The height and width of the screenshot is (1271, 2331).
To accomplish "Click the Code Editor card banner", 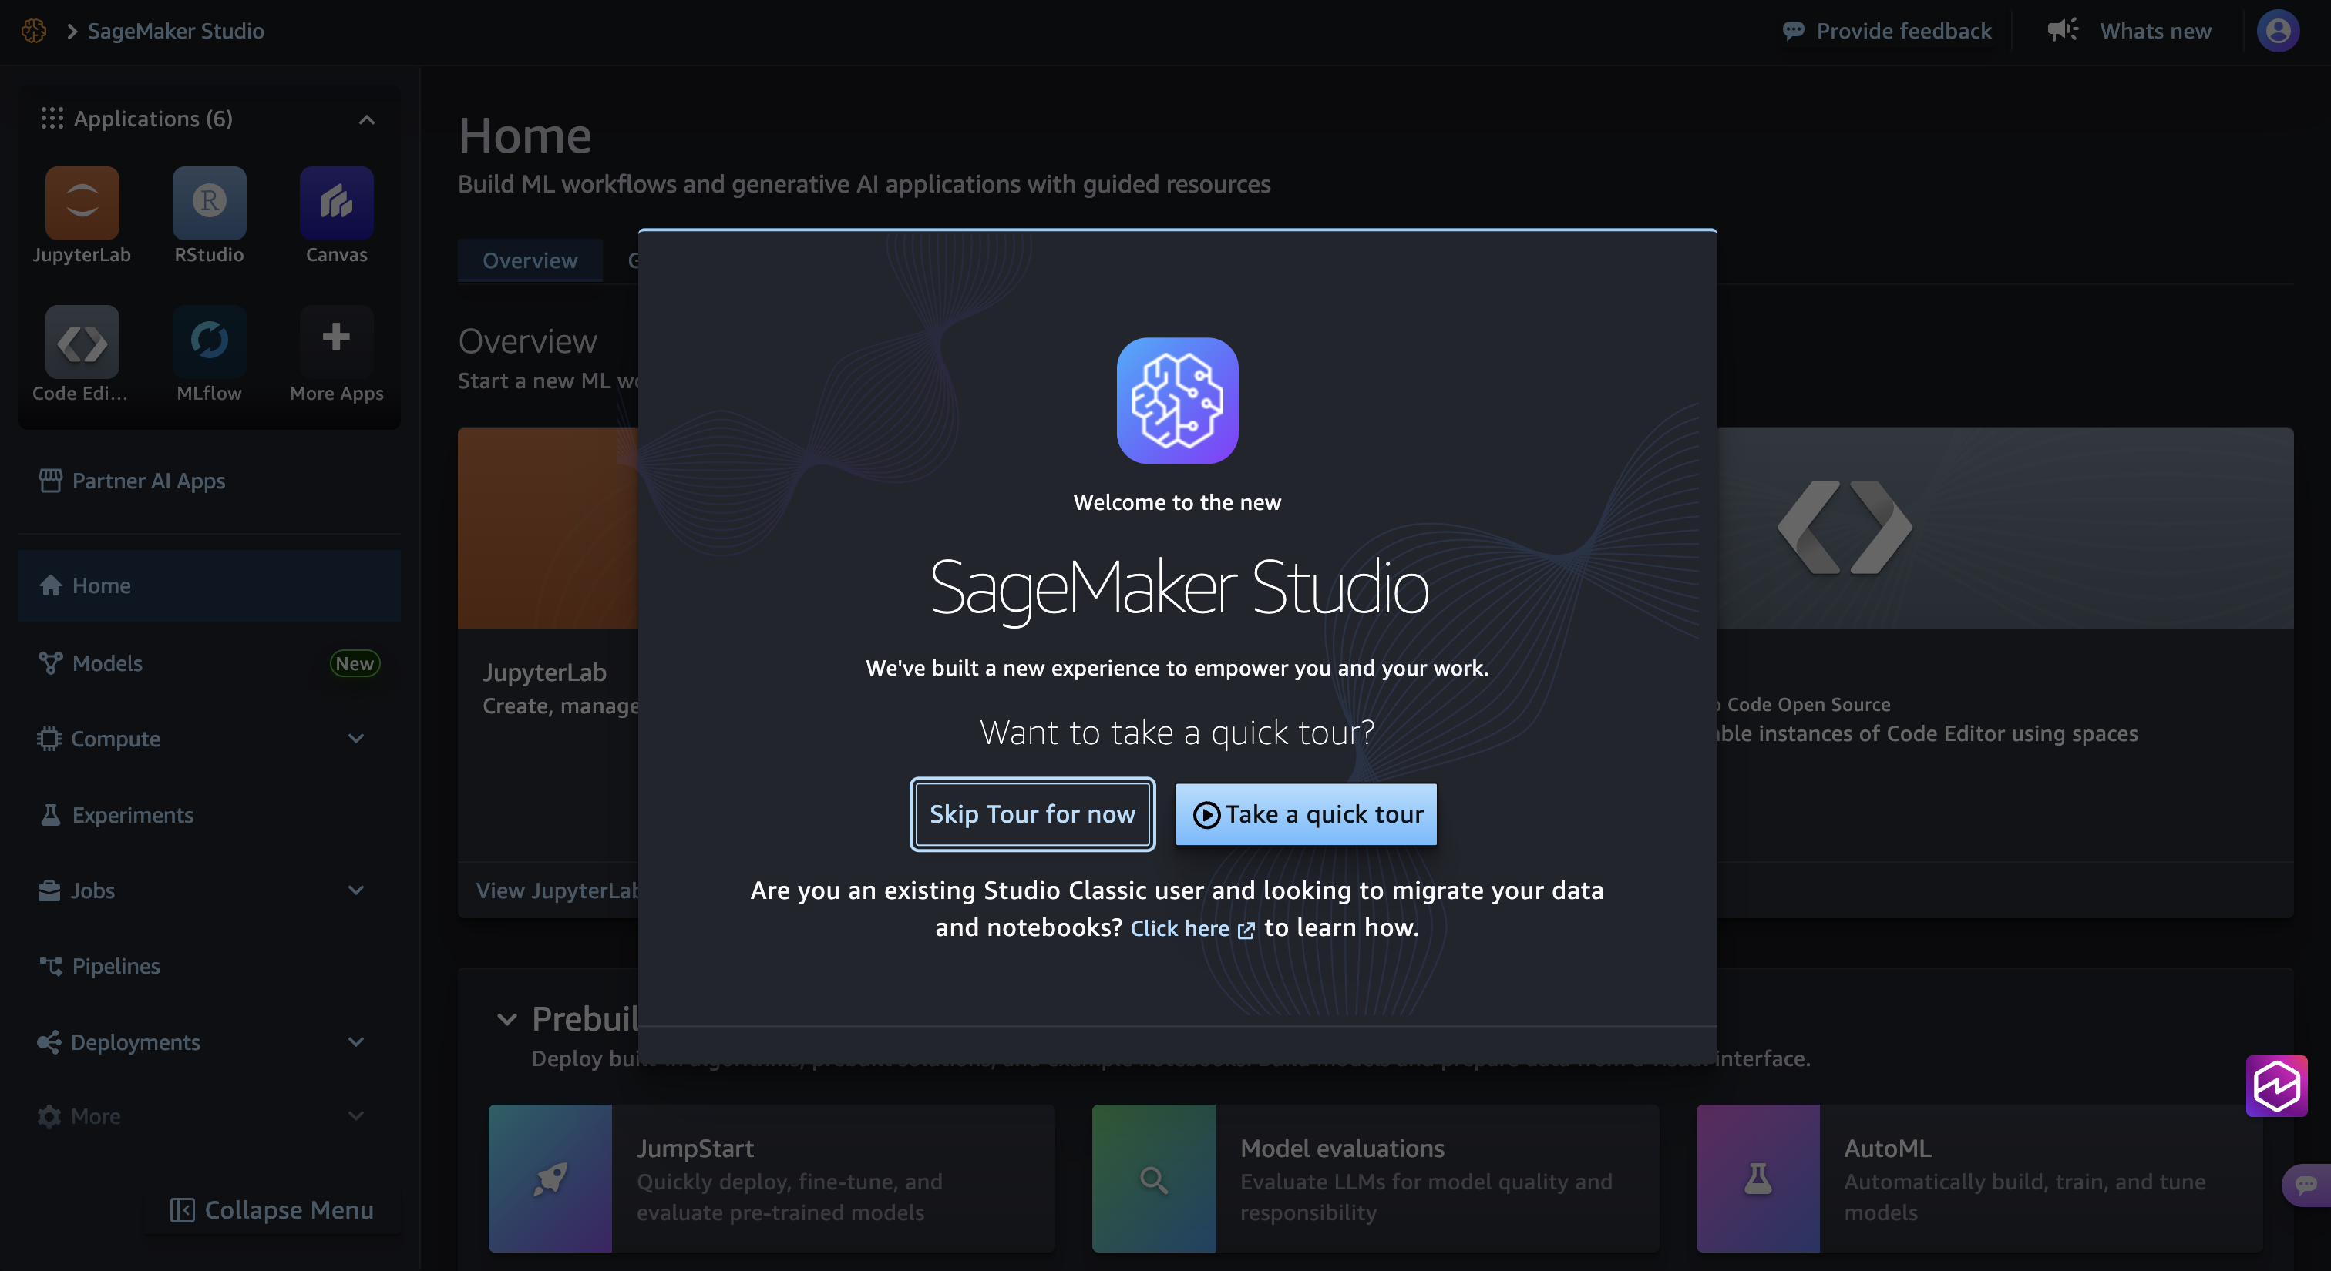I will pyautogui.click(x=2005, y=528).
